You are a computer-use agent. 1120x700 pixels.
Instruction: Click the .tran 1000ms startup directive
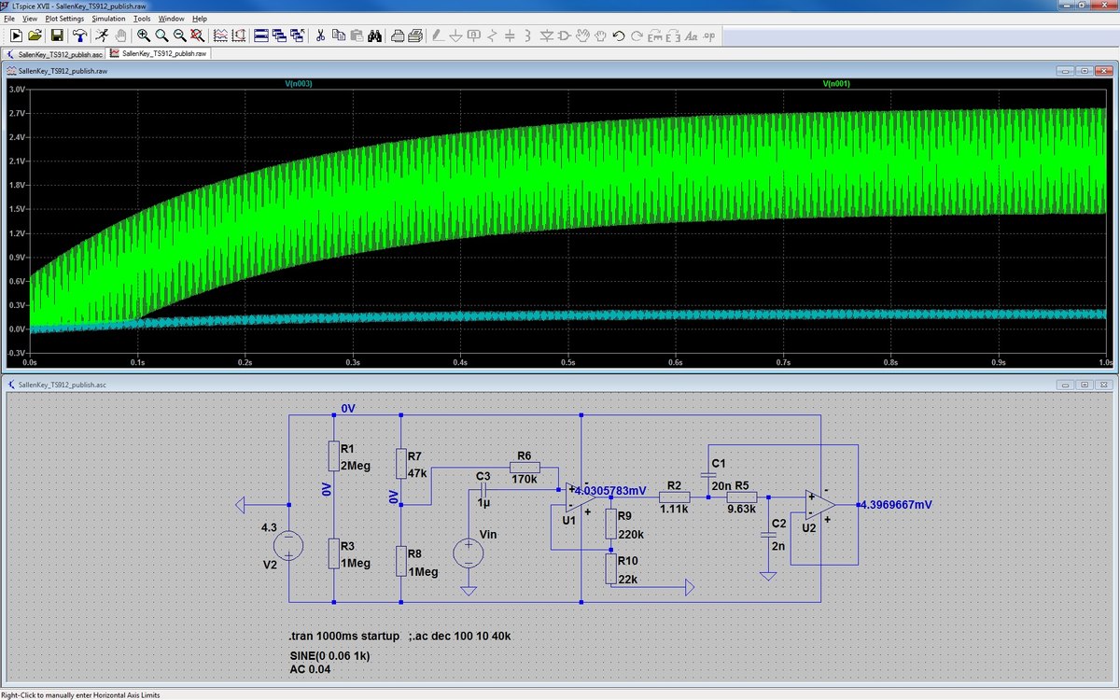pos(344,636)
